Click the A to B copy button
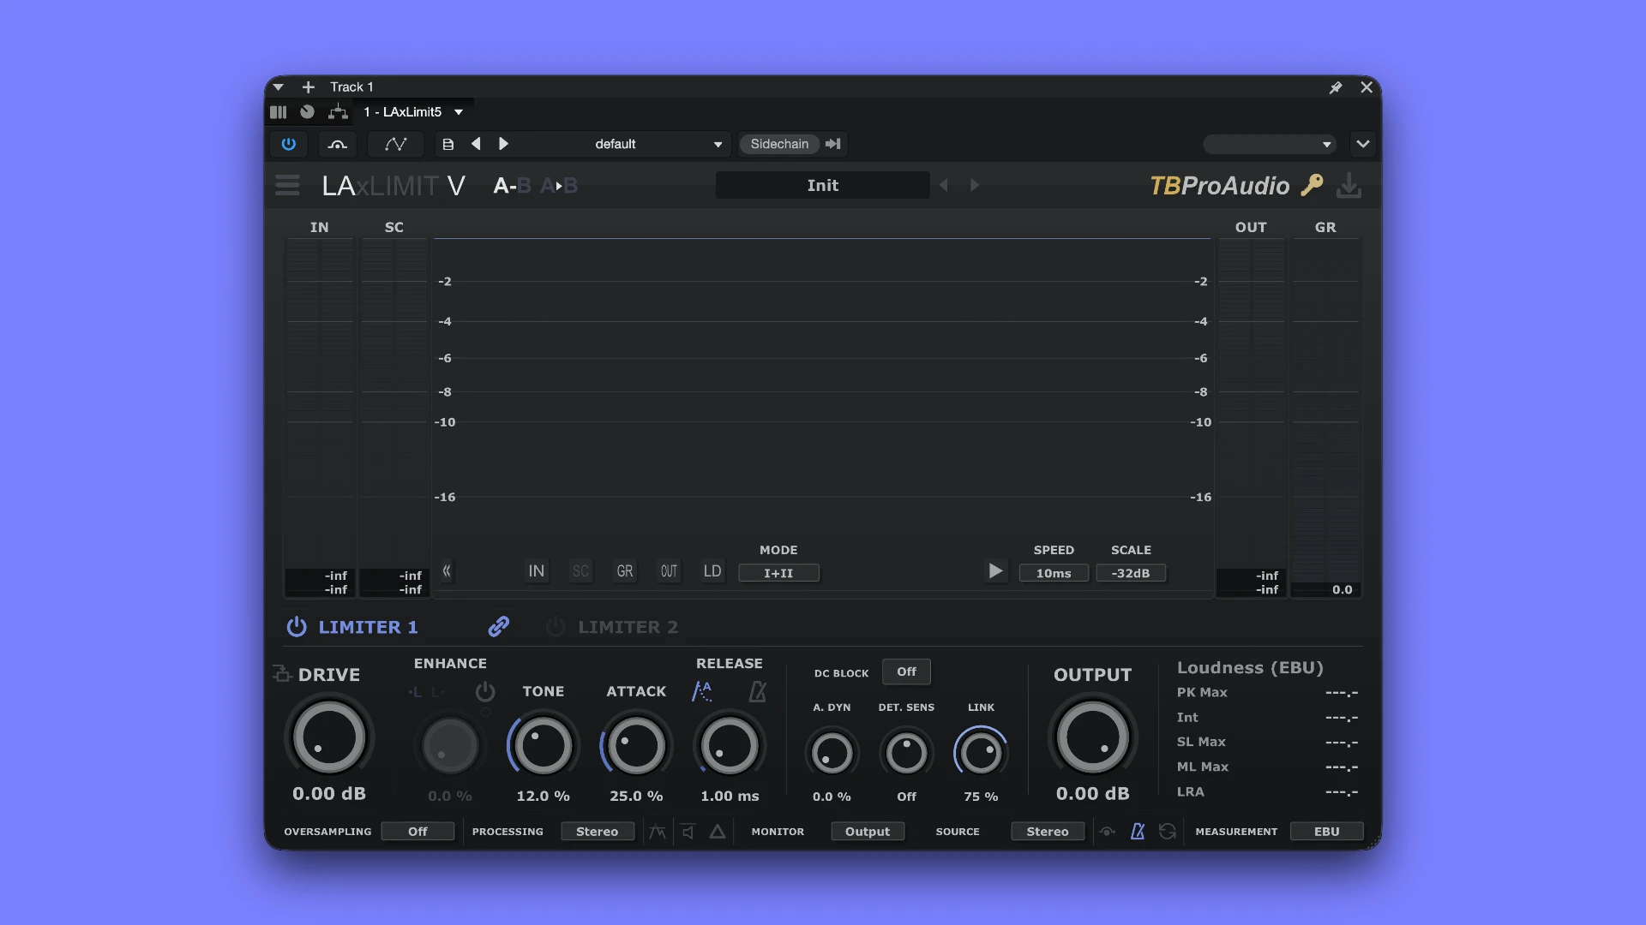Viewport: 1646px width, 925px height. click(x=559, y=185)
